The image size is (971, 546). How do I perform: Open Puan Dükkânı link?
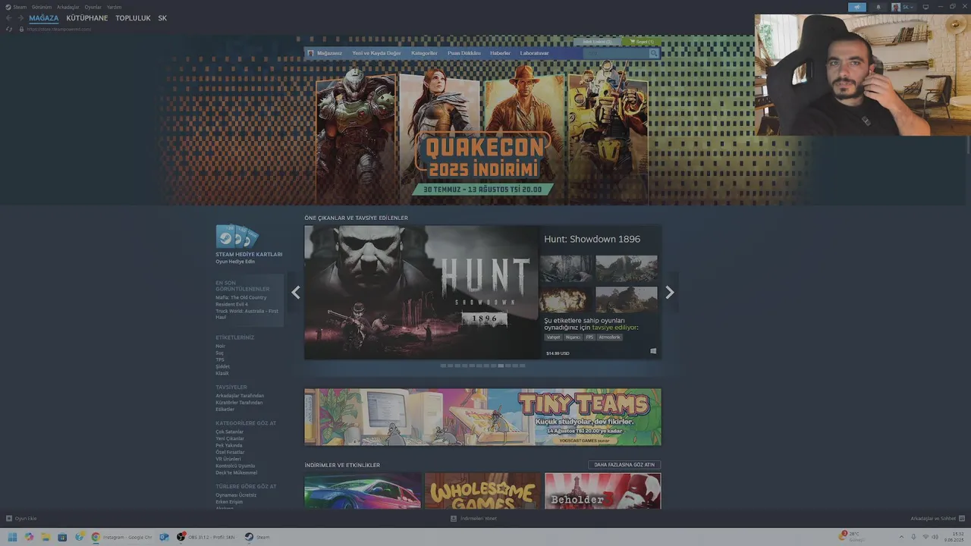(464, 53)
